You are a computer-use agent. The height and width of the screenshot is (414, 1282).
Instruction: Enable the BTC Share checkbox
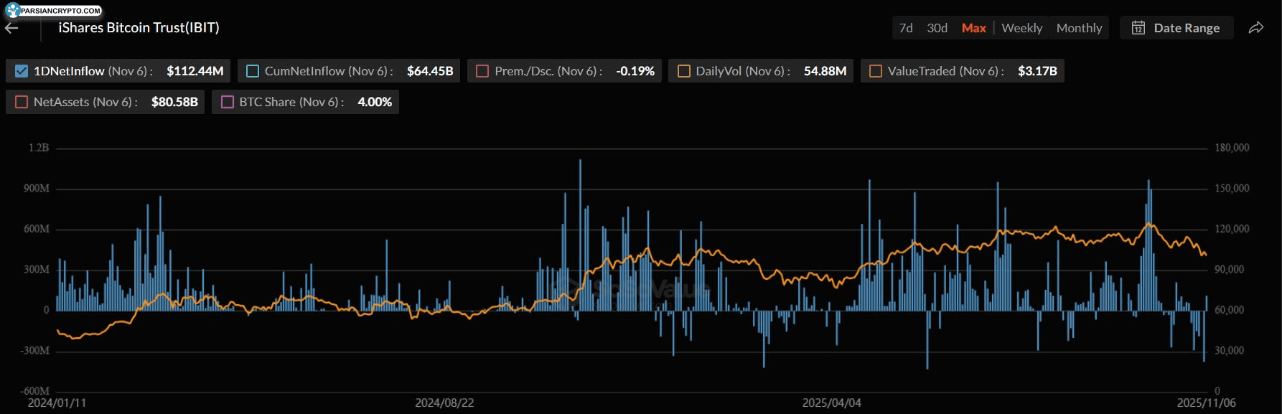pyautogui.click(x=228, y=102)
